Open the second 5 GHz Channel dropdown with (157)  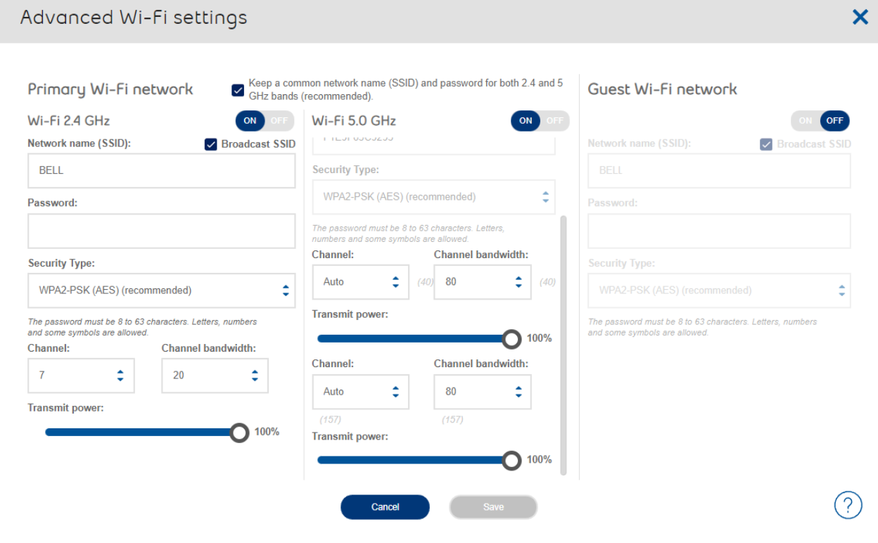(360, 392)
